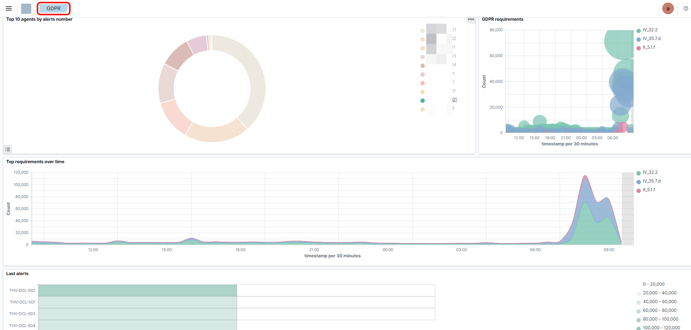The width and height of the screenshot is (691, 330).
Task: Click the dark green agent legend dot
Action: (423, 101)
